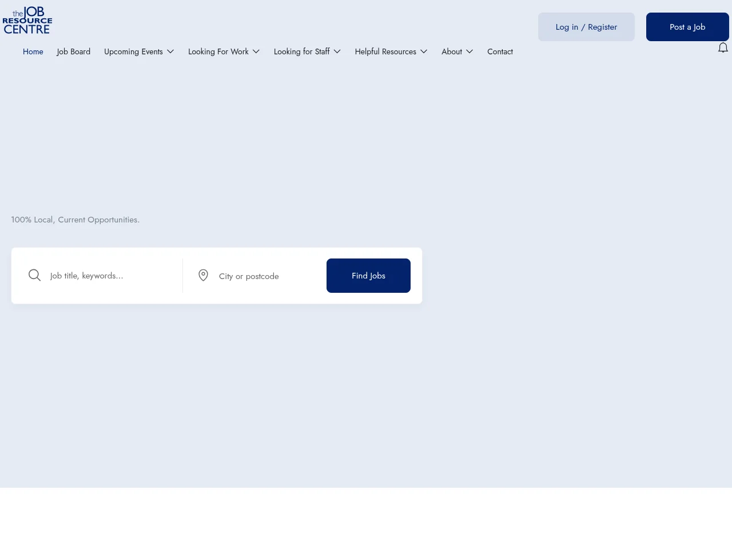732x549 pixels.
Task: Click the Find Jobs button
Action: [x=368, y=276]
